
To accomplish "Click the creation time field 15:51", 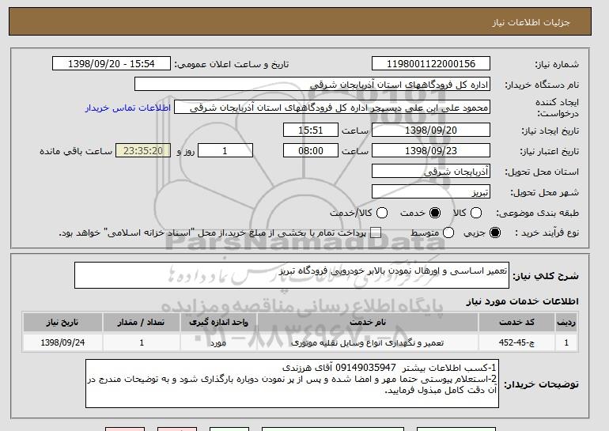I will click(311, 130).
